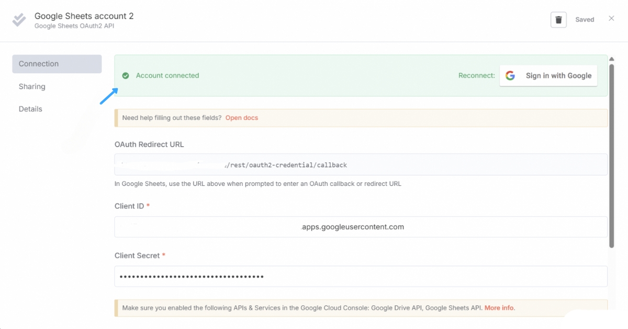Image resolution: width=628 pixels, height=329 pixels.
Task: Click the Reconnect label
Action: click(x=475, y=75)
